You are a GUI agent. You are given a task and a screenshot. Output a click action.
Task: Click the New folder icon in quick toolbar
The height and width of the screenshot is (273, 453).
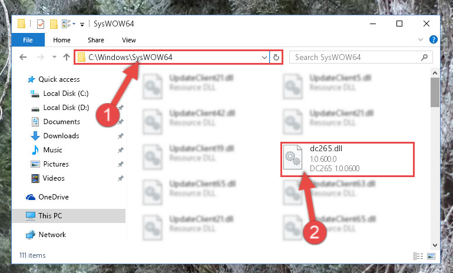54,24
